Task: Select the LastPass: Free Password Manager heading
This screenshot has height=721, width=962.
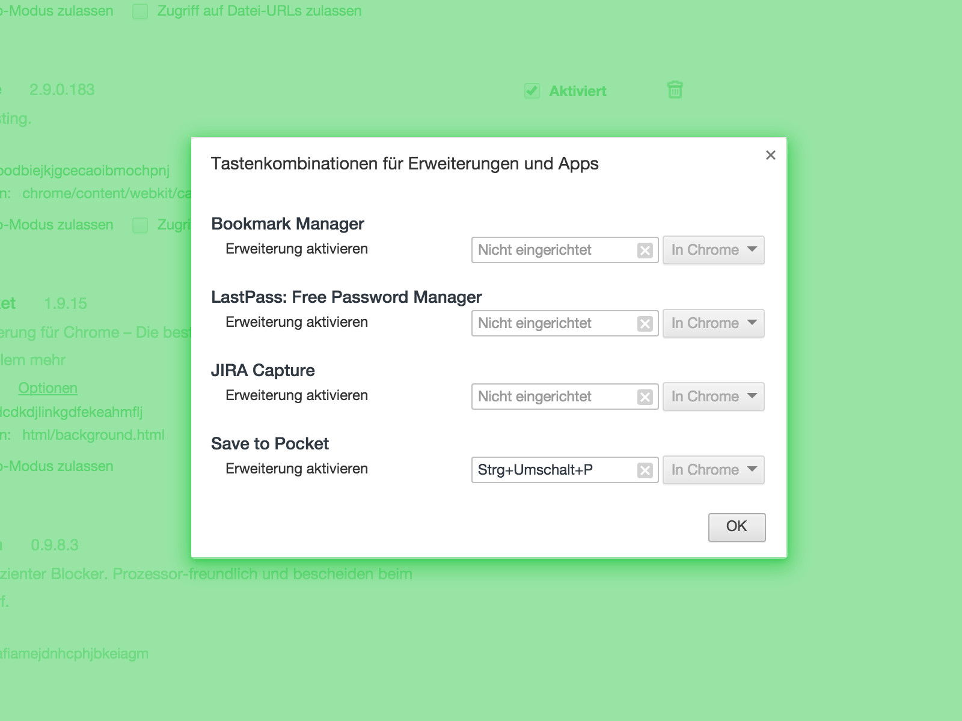Action: (x=346, y=297)
